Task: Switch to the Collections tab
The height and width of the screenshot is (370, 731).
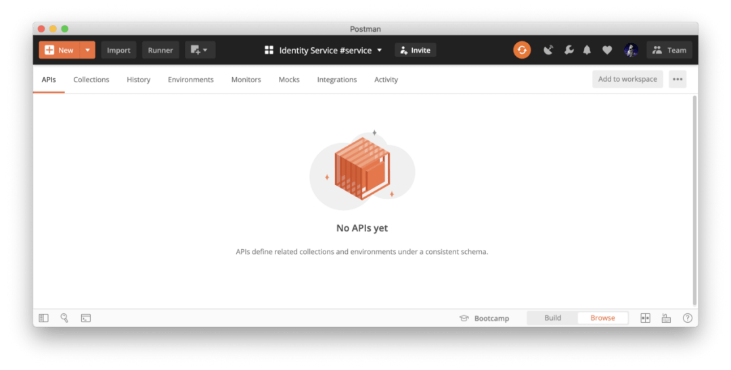Action: (91, 80)
